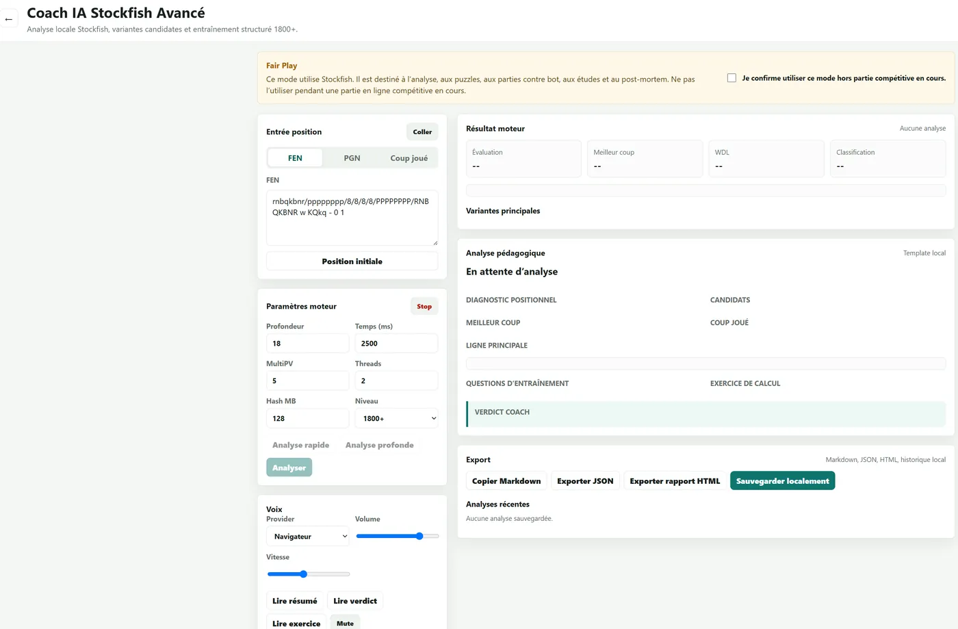The height and width of the screenshot is (629, 958).
Task: Click the "Aucune analyse" status text
Action: coord(922,129)
